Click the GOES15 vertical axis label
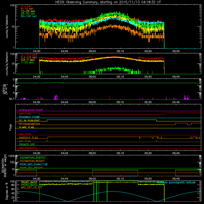Viewport: 204px width, 204px height. [x=5, y=89]
